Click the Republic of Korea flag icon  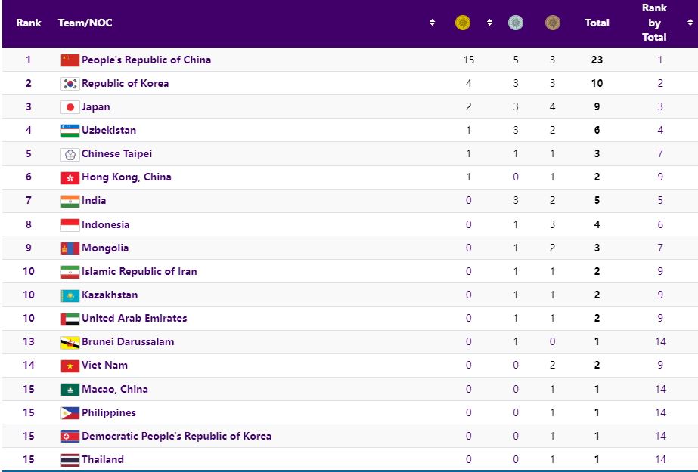[x=70, y=84]
